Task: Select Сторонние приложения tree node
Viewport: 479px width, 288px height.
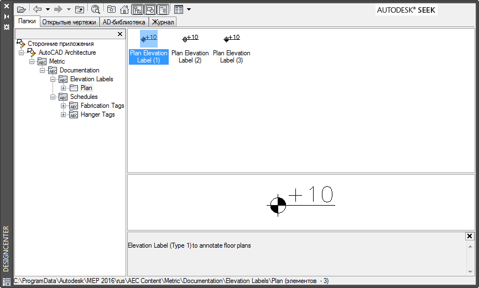Action: (60, 44)
